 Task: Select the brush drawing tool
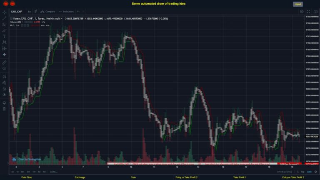pyautogui.click(x=4, y=30)
